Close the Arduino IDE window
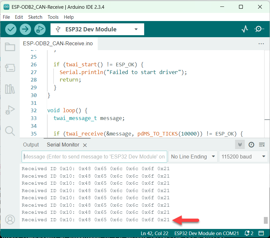The height and width of the screenshot is (238, 270). [260, 7]
